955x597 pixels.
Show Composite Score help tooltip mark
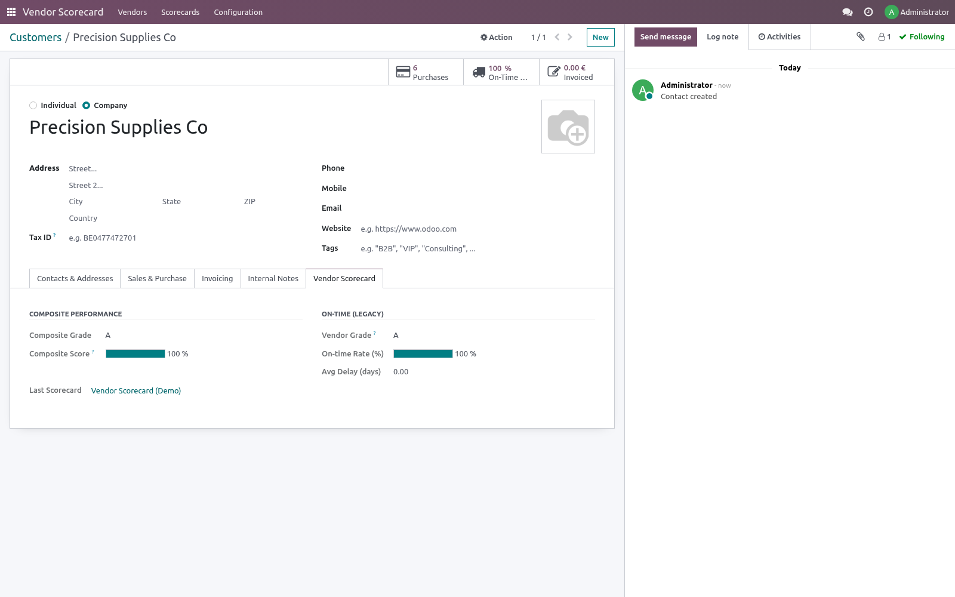click(x=93, y=352)
